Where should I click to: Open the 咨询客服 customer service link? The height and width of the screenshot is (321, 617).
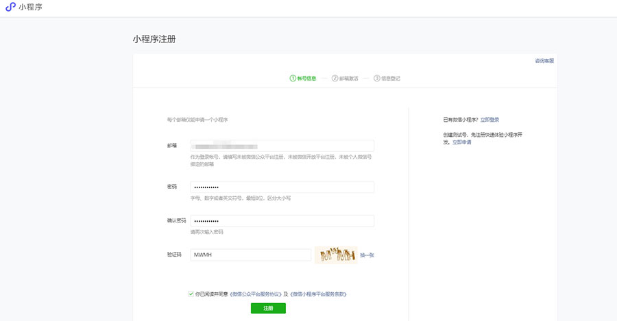pos(544,61)
